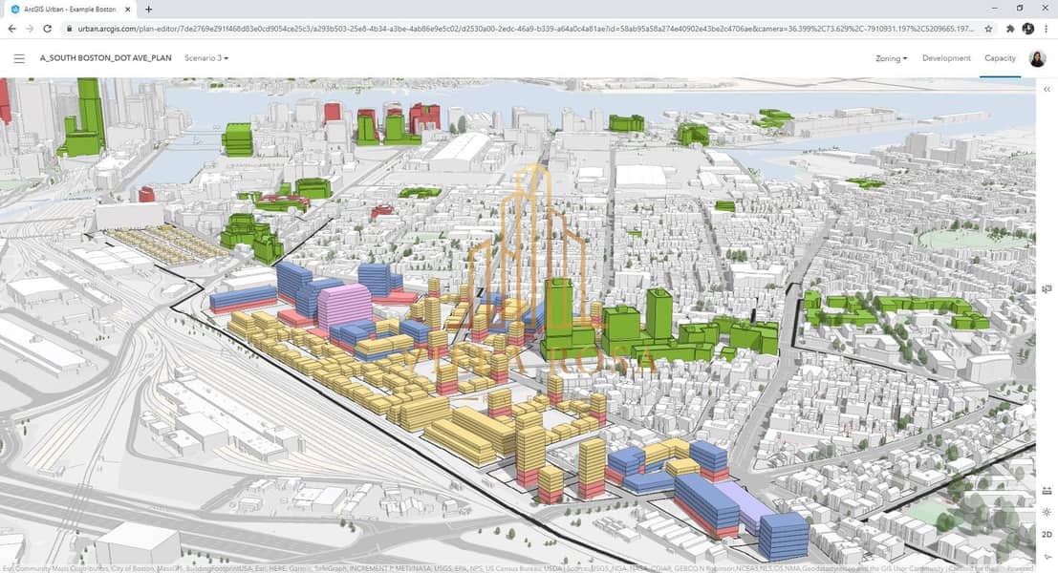Screen dimensions: 1058x573
Task: Click the compass navigation icon
Action: (x=1047, y=556)
